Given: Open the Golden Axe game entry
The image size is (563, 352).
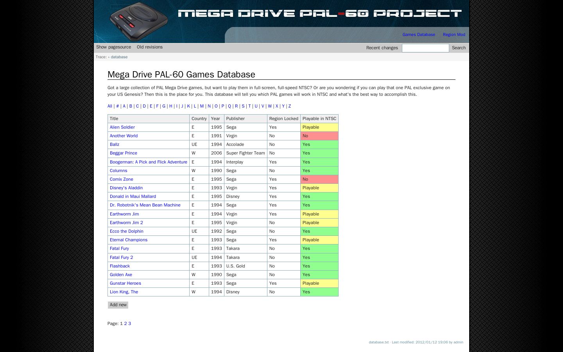Looking at the screenshot, I should pos(121,275).
